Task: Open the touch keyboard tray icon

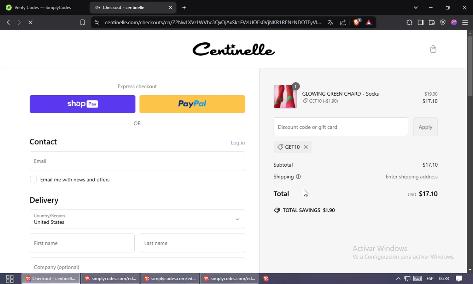Action: click(418, 278)
